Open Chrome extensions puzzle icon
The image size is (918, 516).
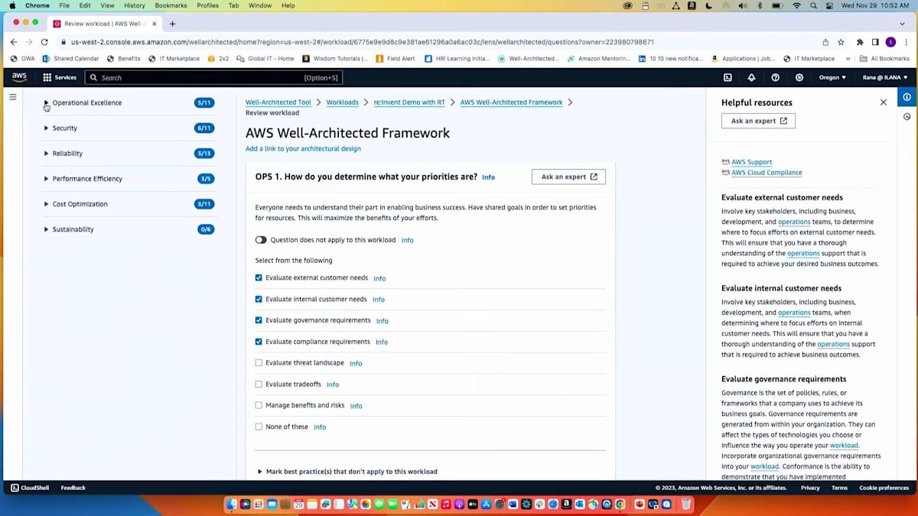pos(860,42)
